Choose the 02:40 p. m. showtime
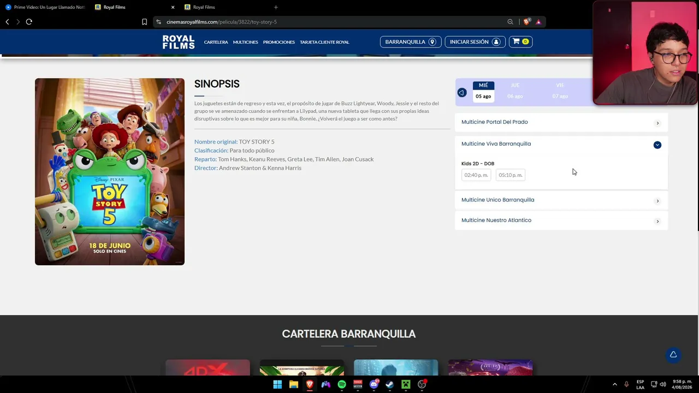This screenshot has width=699, height=393. pos(476,175)
